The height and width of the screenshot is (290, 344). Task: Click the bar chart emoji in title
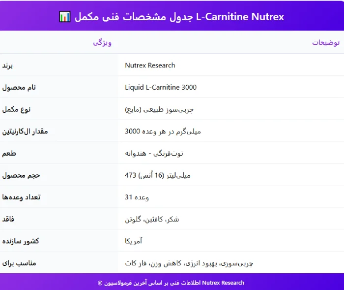pos(65,17)
